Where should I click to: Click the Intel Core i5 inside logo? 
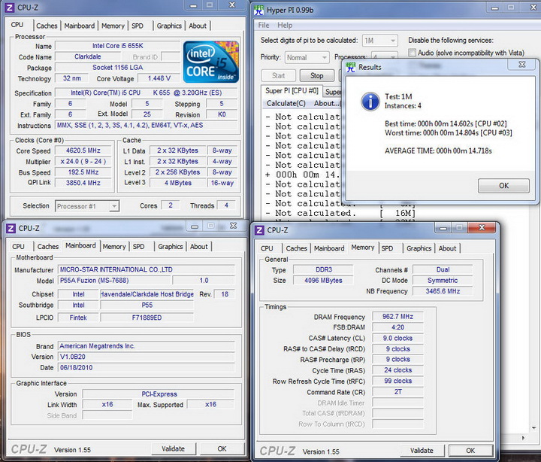pos(211,62)
